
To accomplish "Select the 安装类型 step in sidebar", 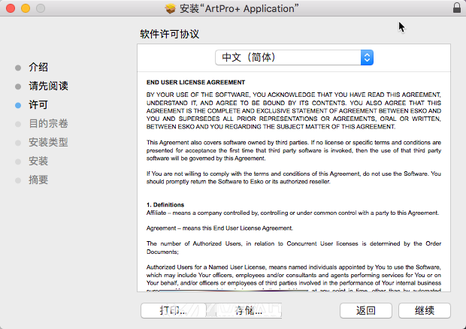I will coord(48,142).
